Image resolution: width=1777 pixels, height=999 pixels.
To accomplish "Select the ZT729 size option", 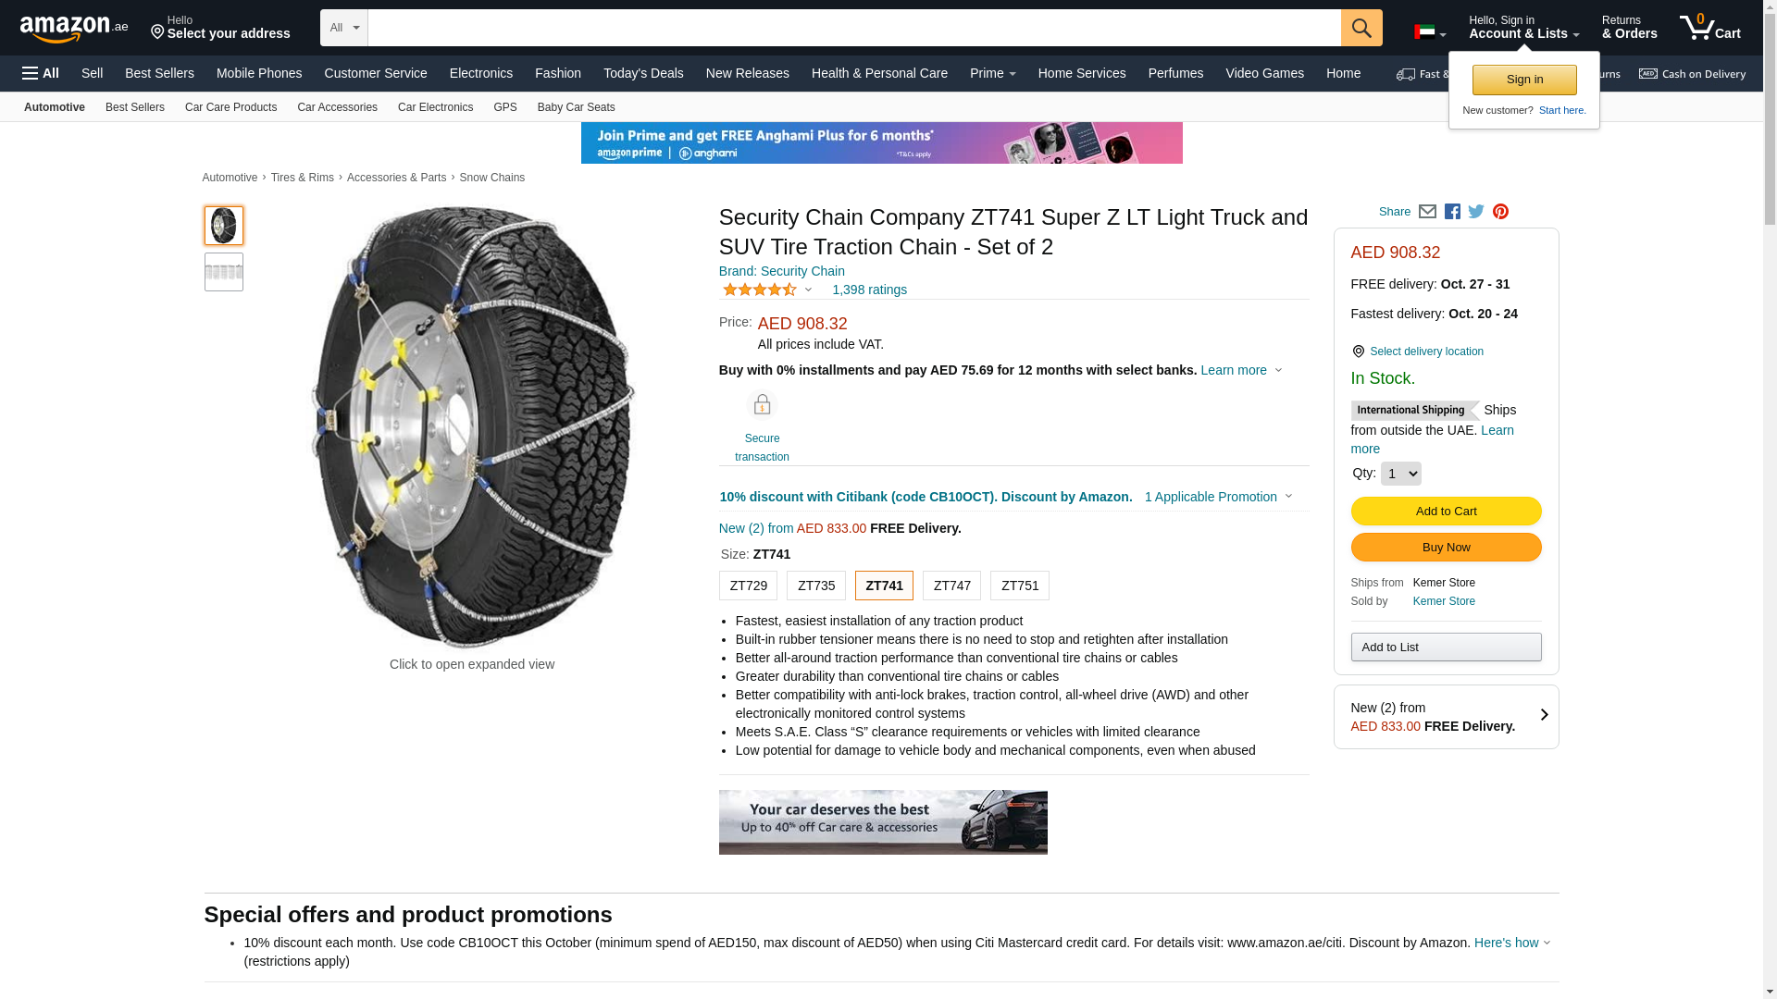I will [748, 586].
